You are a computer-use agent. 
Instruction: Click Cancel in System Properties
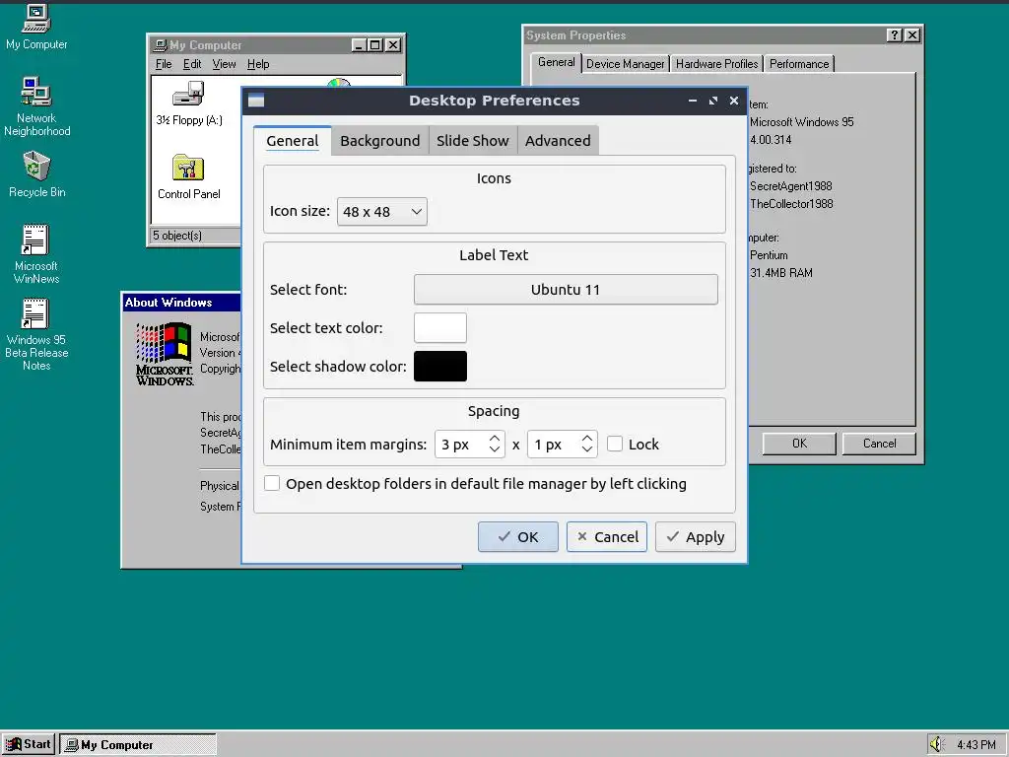click(x=879, y=444)
